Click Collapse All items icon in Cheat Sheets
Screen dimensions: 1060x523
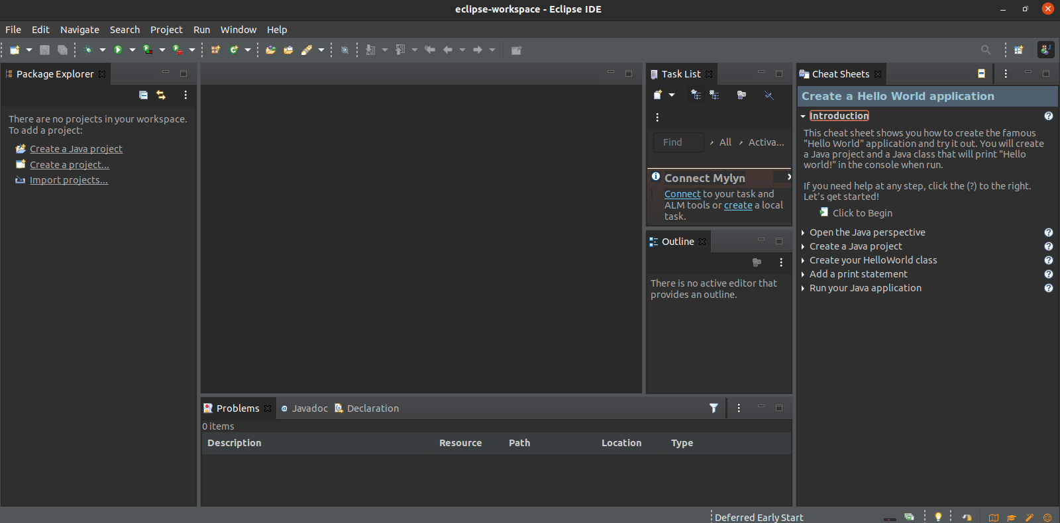pos(981,73)
